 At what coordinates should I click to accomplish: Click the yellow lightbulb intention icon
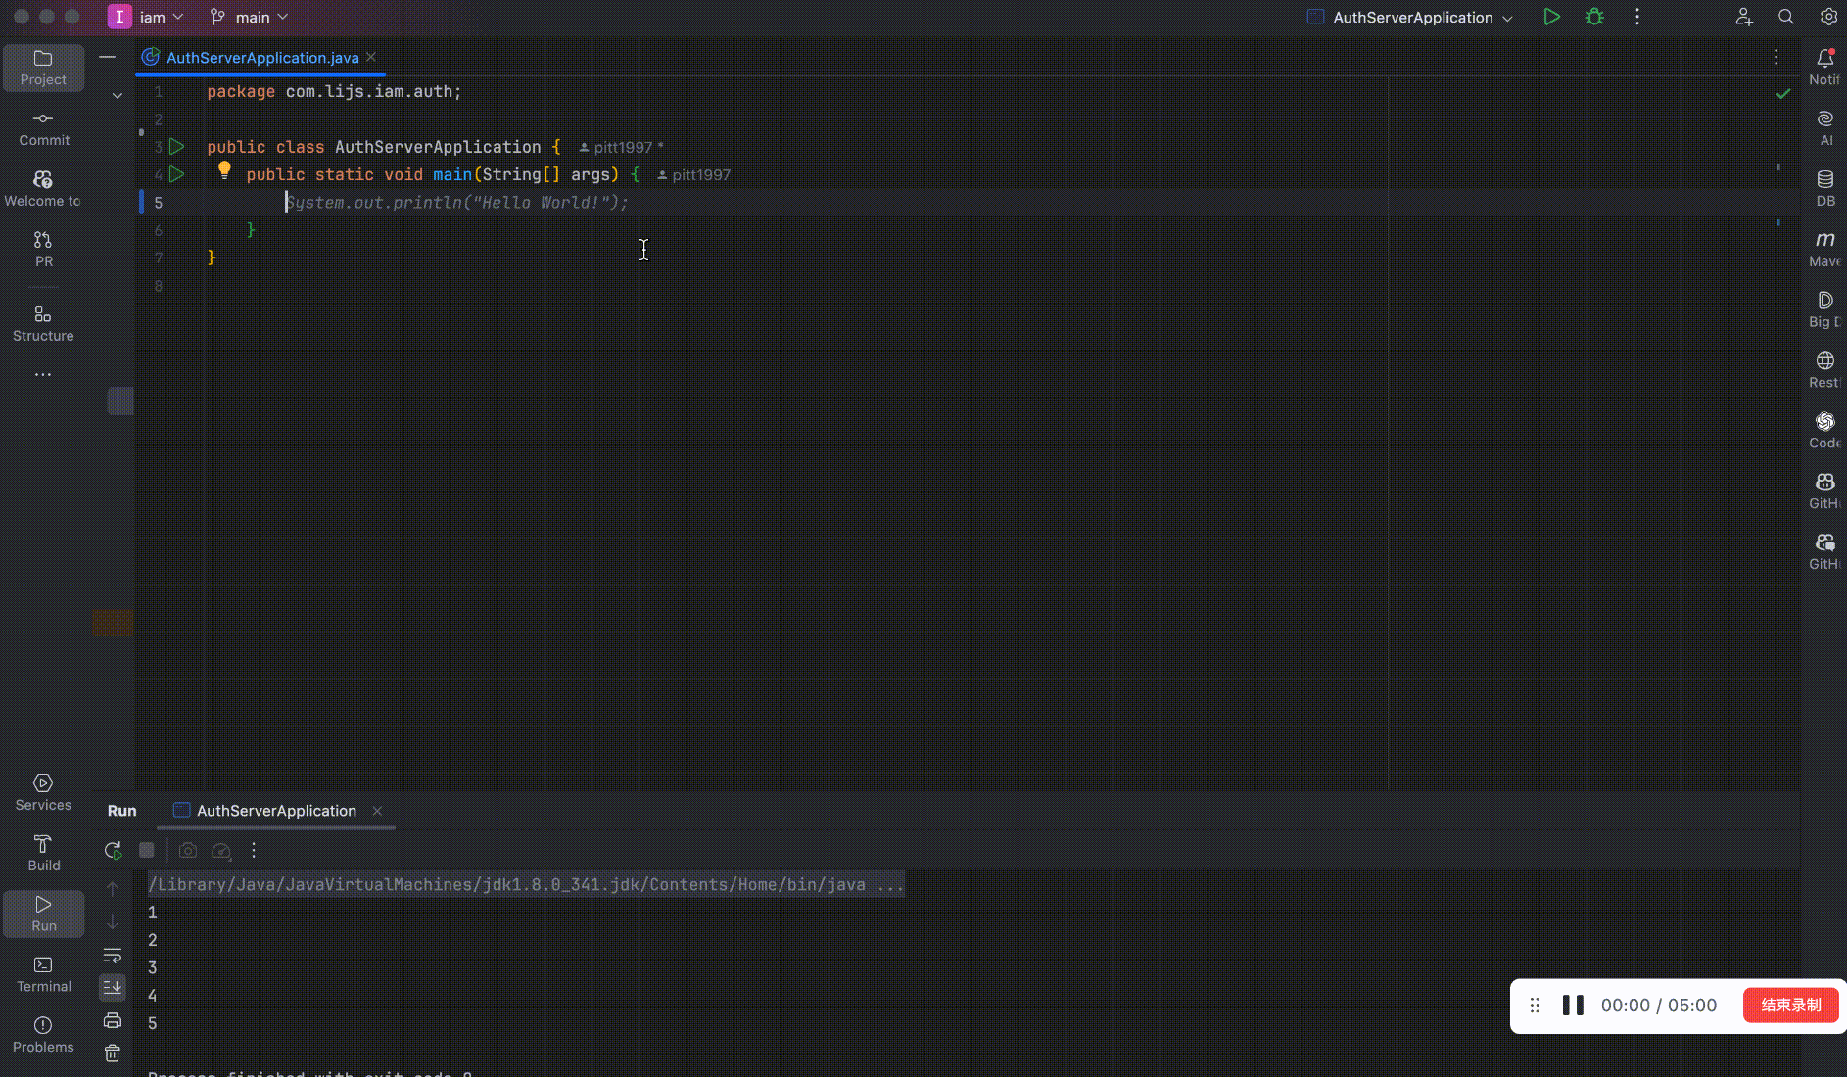click(x=224, y=171)
